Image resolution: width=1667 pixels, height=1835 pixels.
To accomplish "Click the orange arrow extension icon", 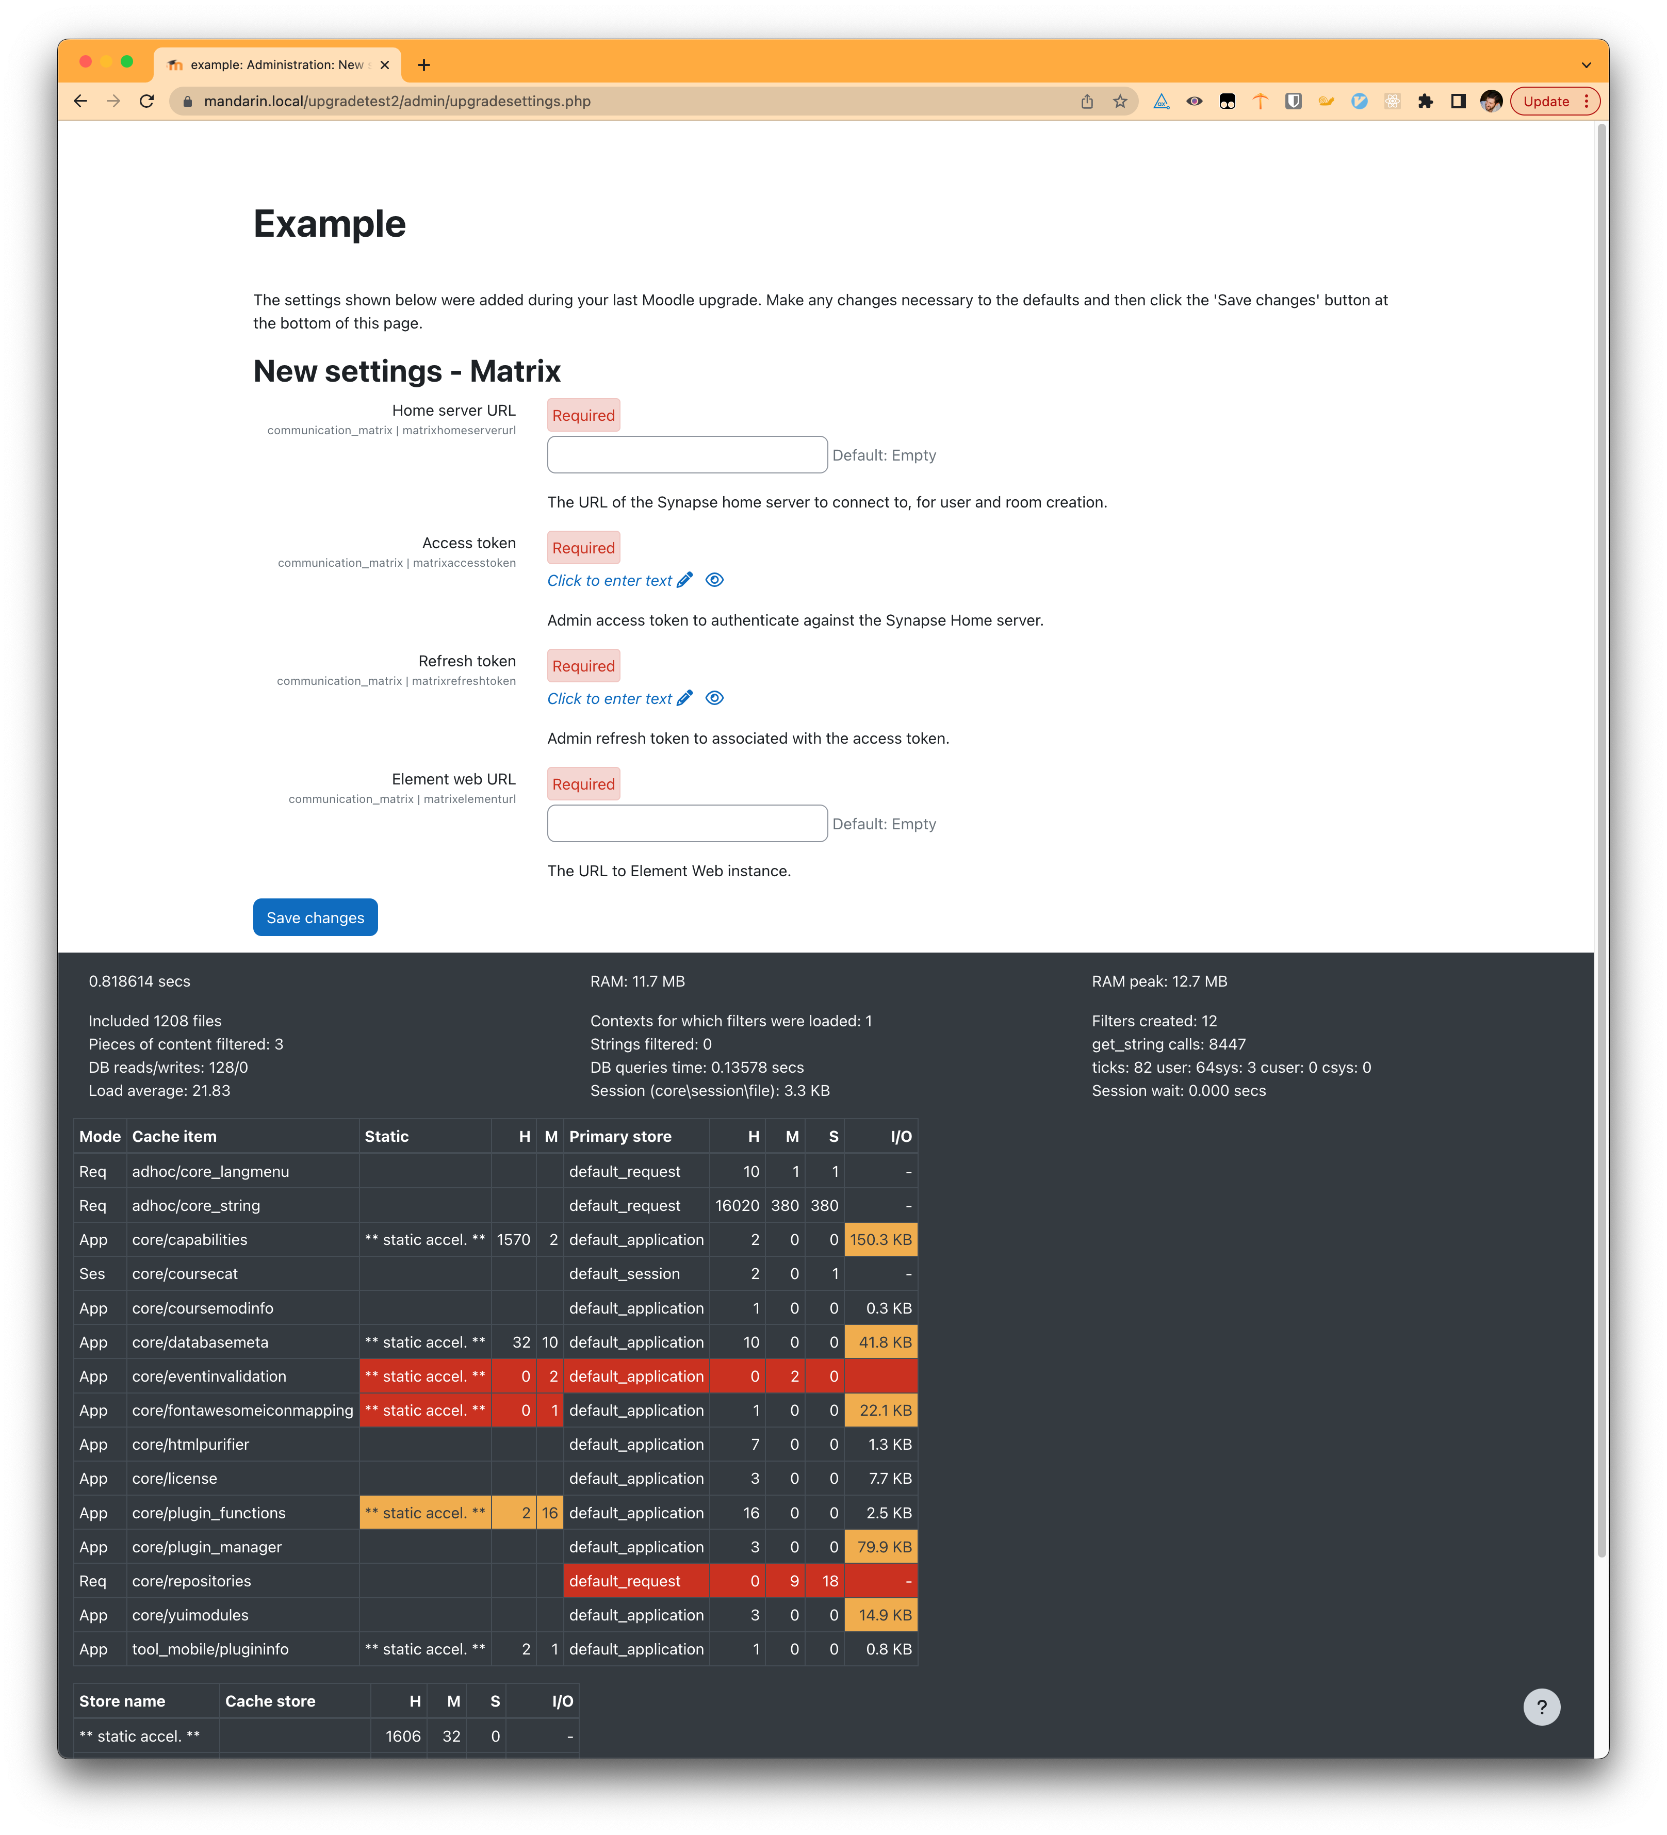I will click(x=1260, y=101).
